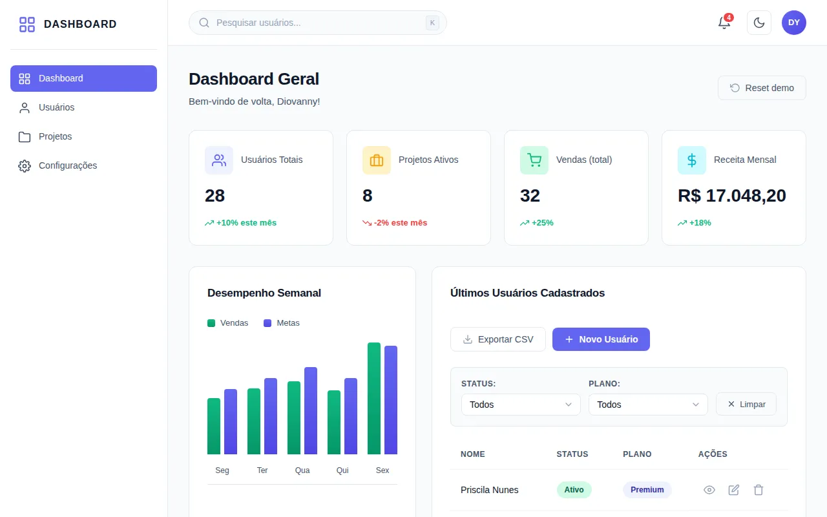827x517 pixels.
Task: Click the Configurações gear icon in sidebar
Action: tap(25, 166)
